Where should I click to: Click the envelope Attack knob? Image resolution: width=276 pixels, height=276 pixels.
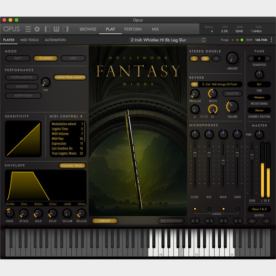click(x=24, y=213)
